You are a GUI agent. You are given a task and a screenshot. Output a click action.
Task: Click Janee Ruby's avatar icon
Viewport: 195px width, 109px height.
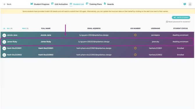[4, 42]
